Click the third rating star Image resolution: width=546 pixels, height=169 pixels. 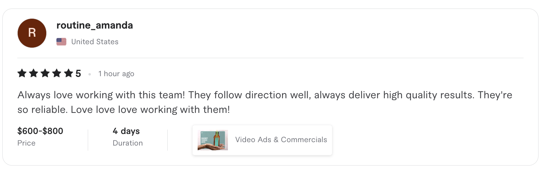tap(45, 73)
